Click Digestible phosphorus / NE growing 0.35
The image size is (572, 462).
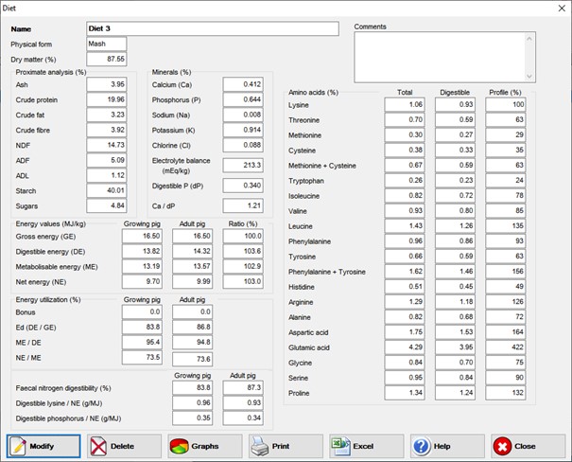pyautogui.click(x=192, y=418)
